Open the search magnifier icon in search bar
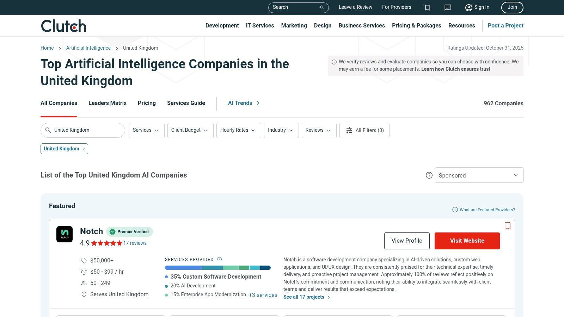564x317 pixels. 321,7
